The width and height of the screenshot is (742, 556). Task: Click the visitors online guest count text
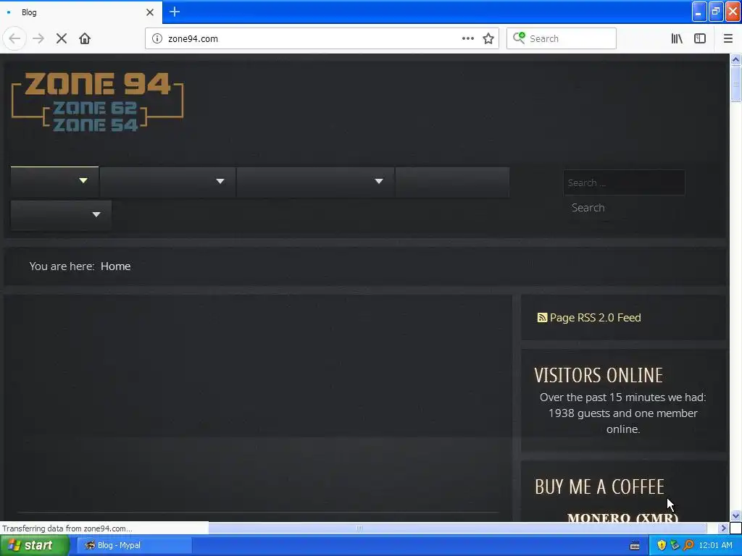tap(622, 413)
